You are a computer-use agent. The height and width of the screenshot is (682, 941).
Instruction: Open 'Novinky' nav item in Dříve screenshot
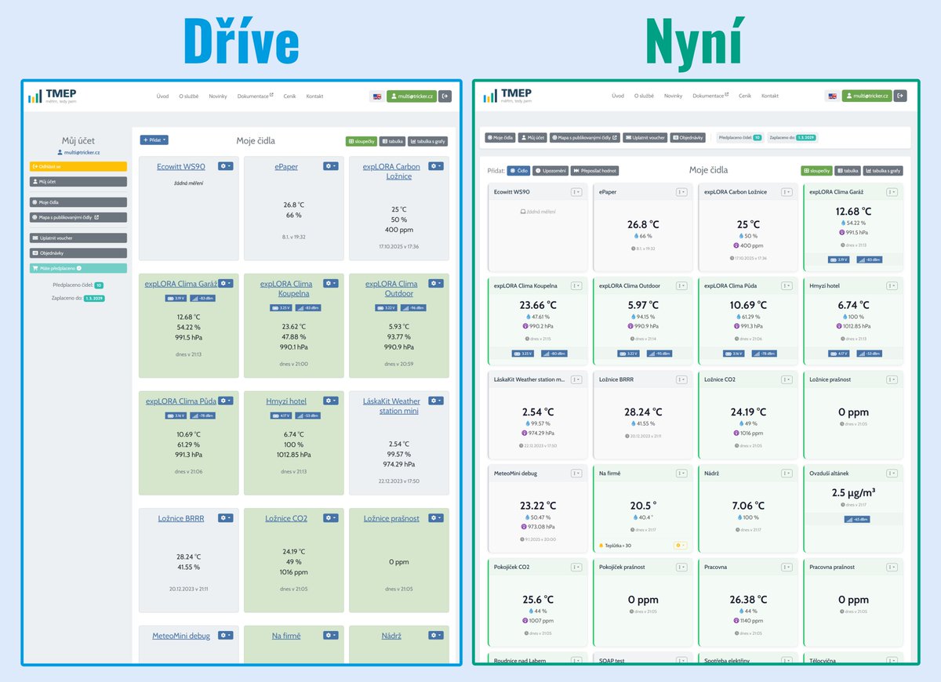point(218,96)
